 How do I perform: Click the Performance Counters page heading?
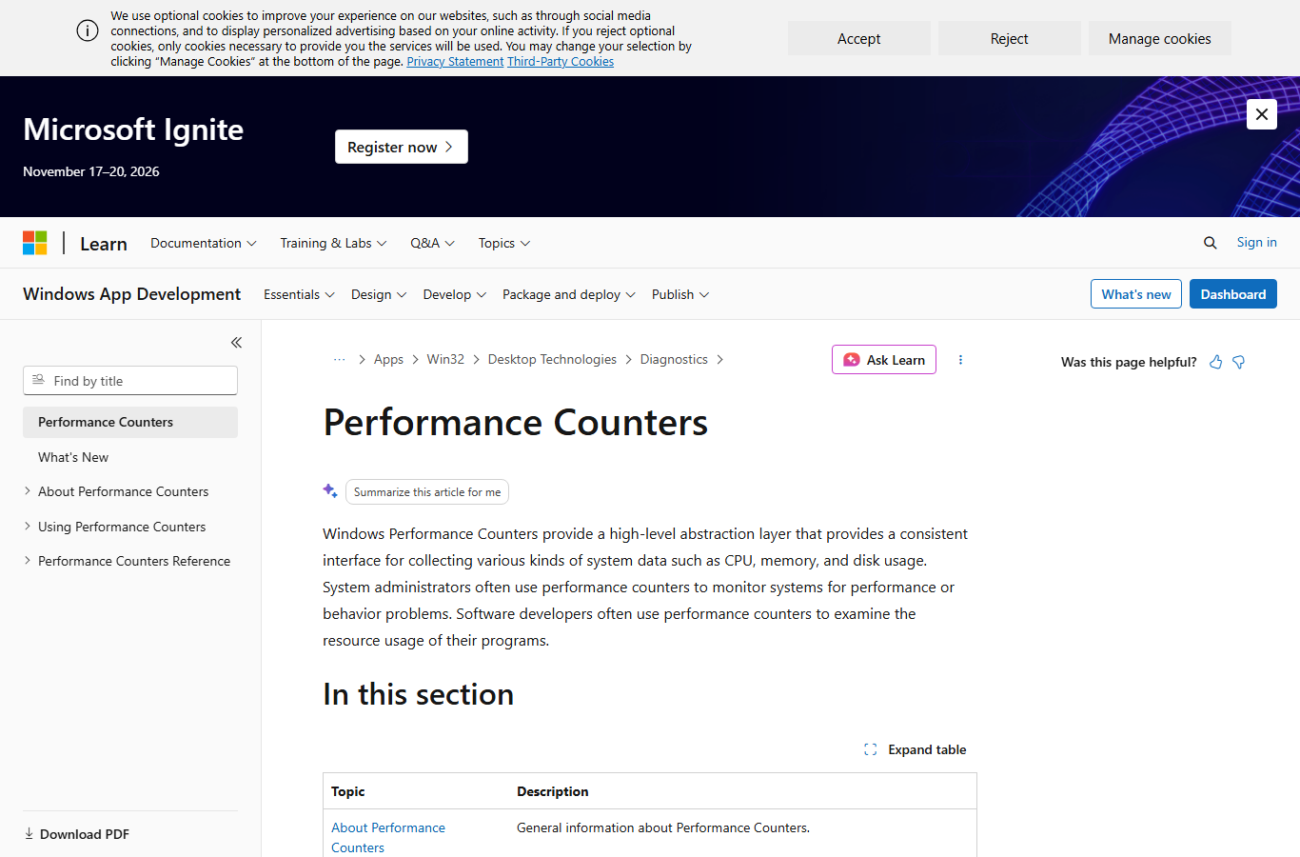(516, 423)
